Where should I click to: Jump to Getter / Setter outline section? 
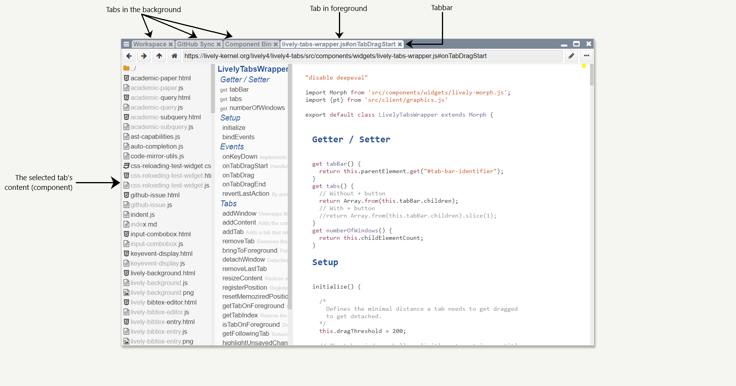[245, 80]
